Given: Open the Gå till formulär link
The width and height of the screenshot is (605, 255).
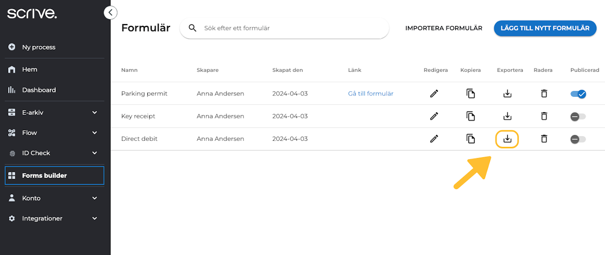Looking at the screenshot, I should coord(371,93).
